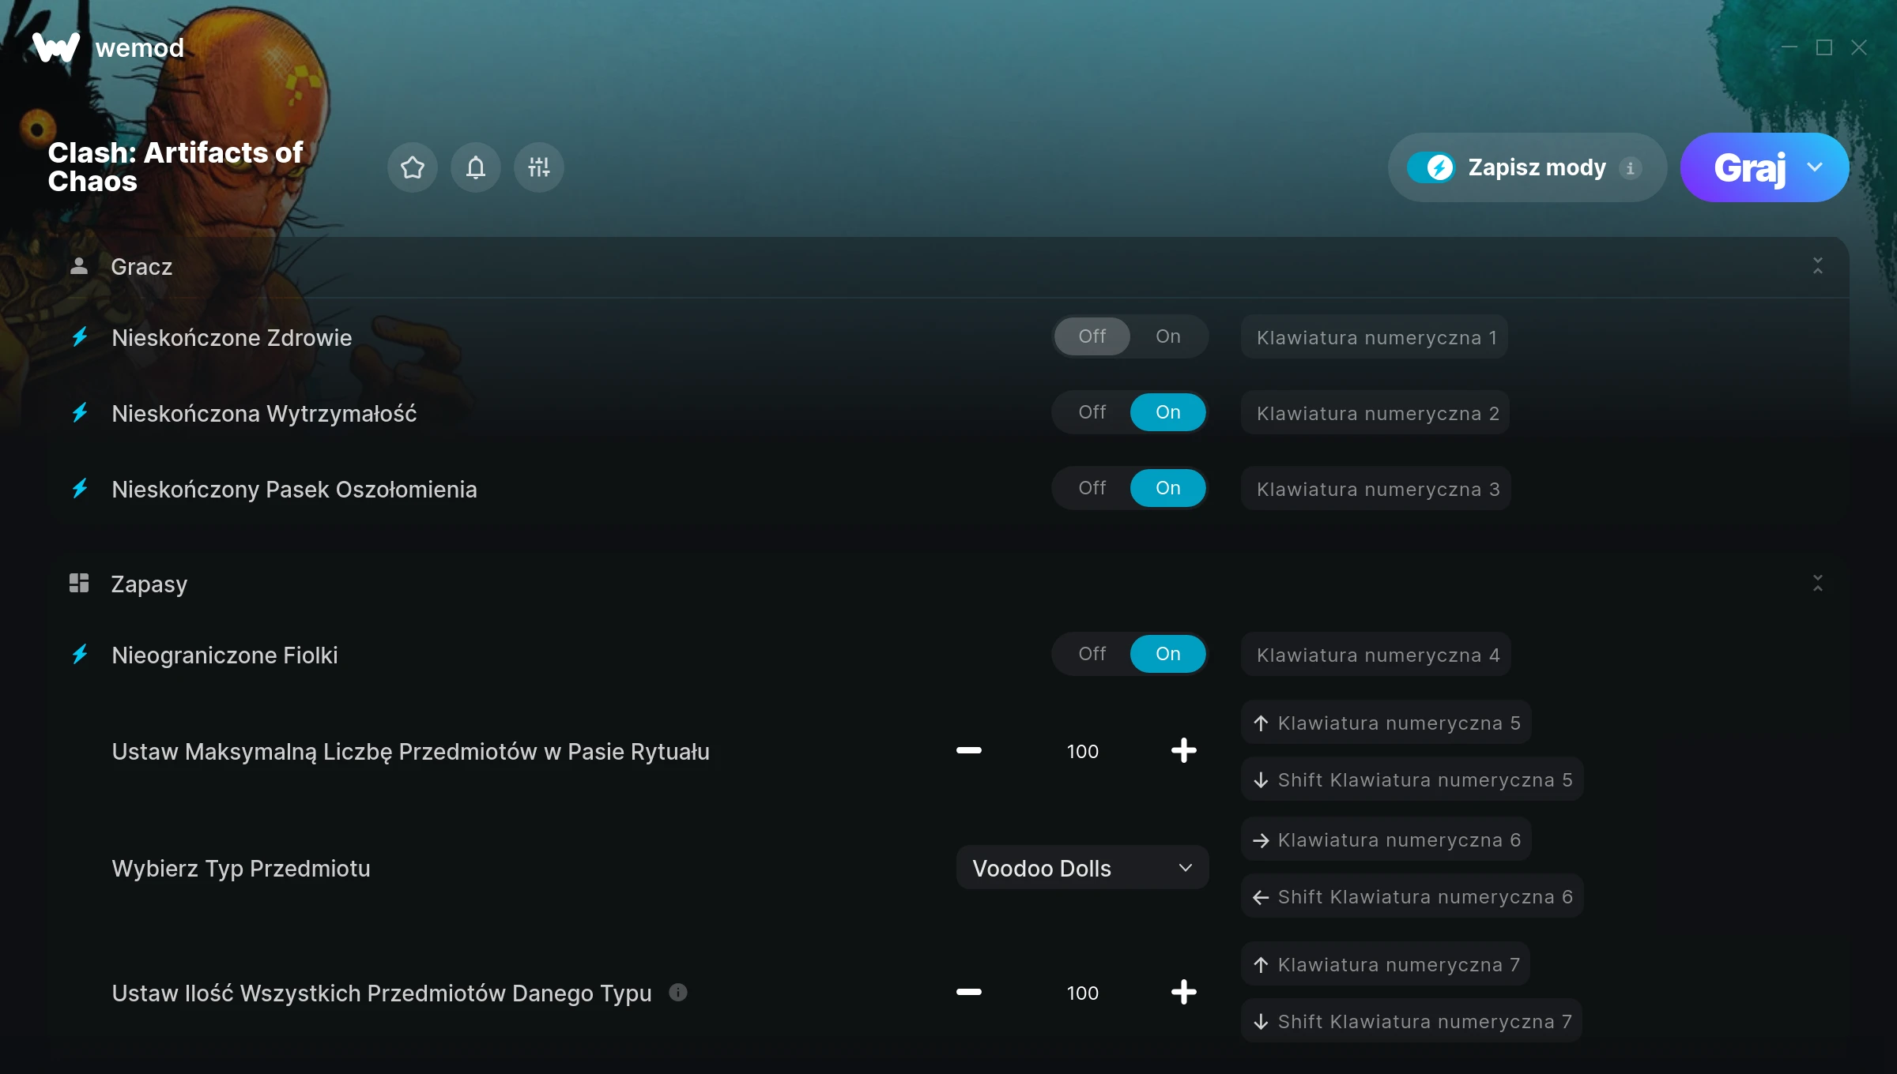This screenshot has height=1074, width=1897.
Task: Open the arrow dropdown next to Graj
Action: pyautogui.click(x=1815, y=167)
